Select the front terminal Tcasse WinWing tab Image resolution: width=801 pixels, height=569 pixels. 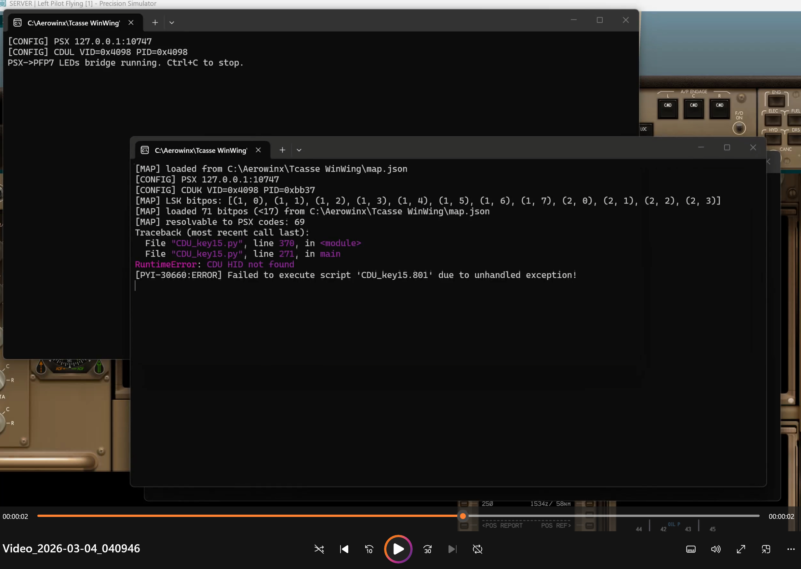click(x=200, y=150)
